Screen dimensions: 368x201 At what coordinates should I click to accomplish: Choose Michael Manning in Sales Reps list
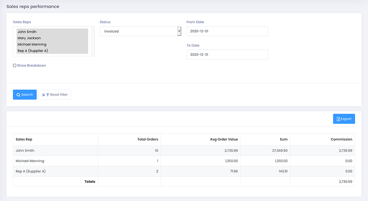click(x=32, y=44)
